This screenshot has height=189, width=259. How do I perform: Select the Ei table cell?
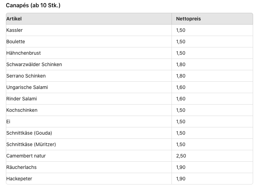point(8,121)
